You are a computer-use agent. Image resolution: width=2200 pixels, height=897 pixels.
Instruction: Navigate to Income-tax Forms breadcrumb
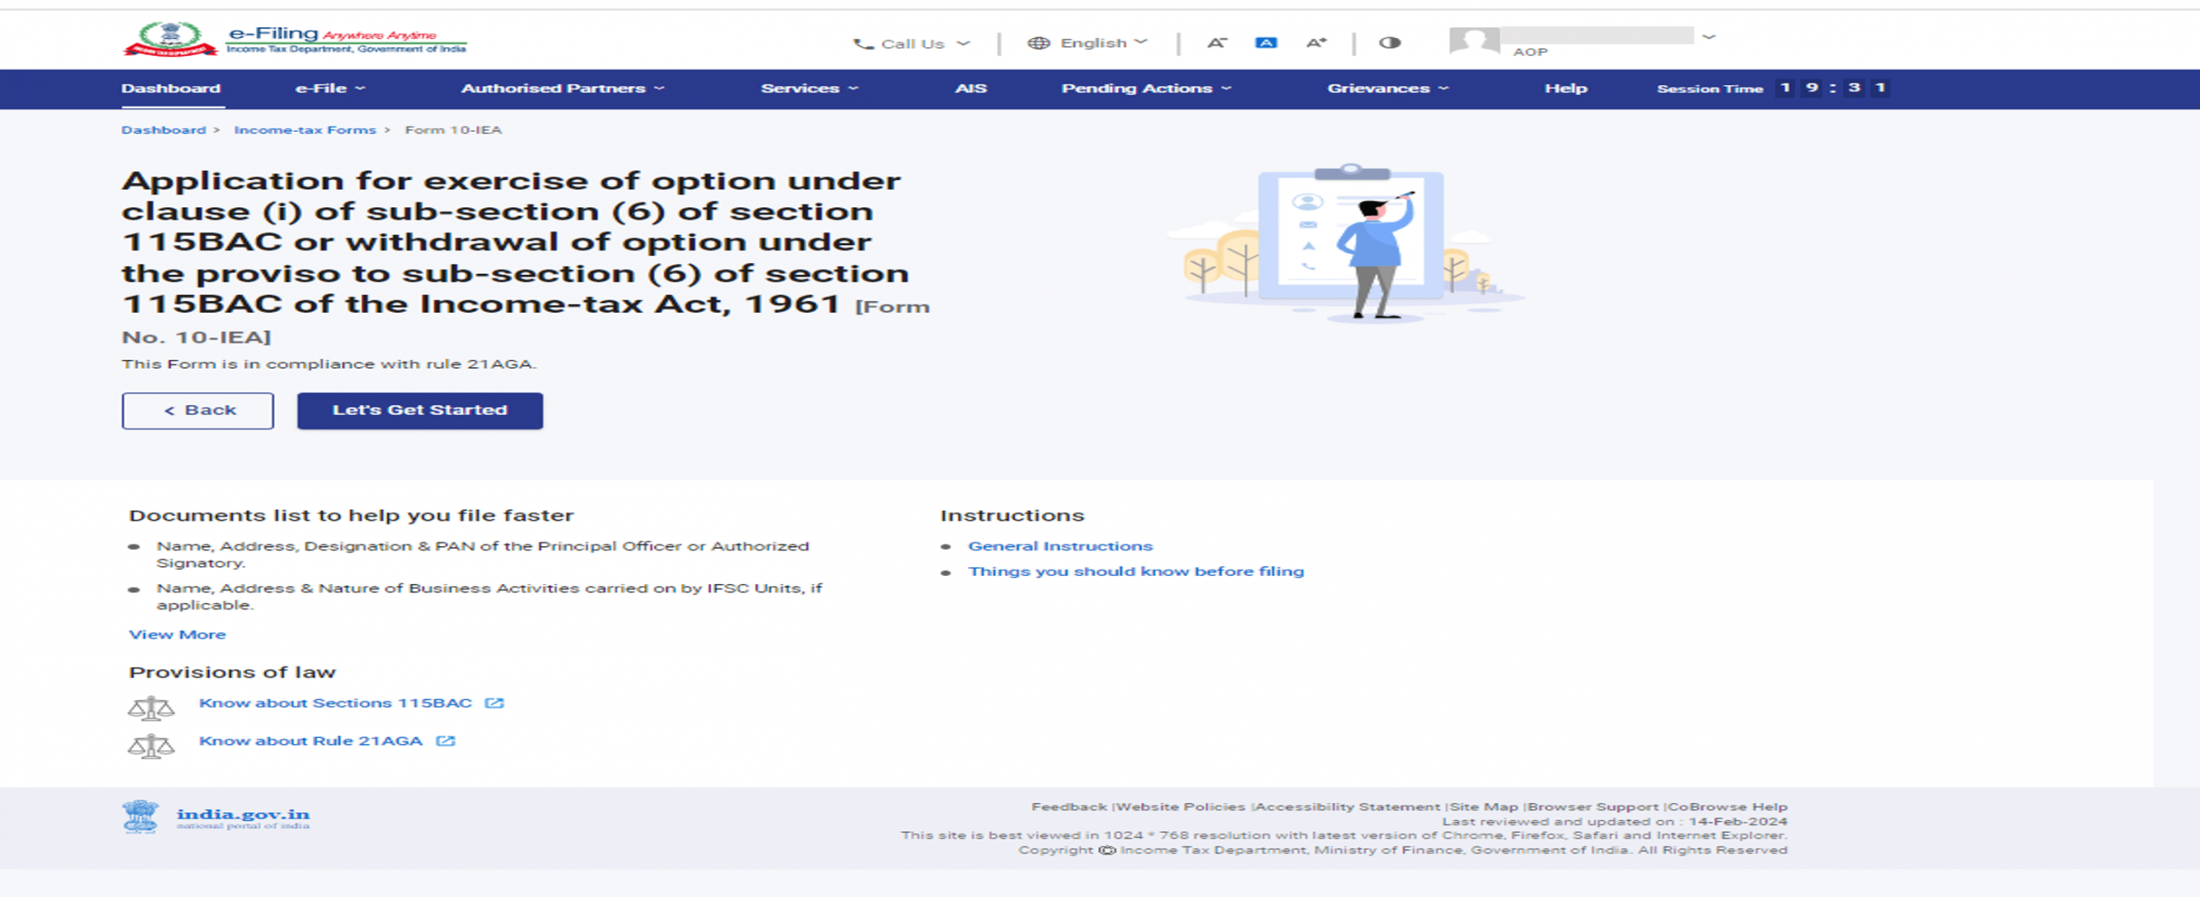point(305,129)
